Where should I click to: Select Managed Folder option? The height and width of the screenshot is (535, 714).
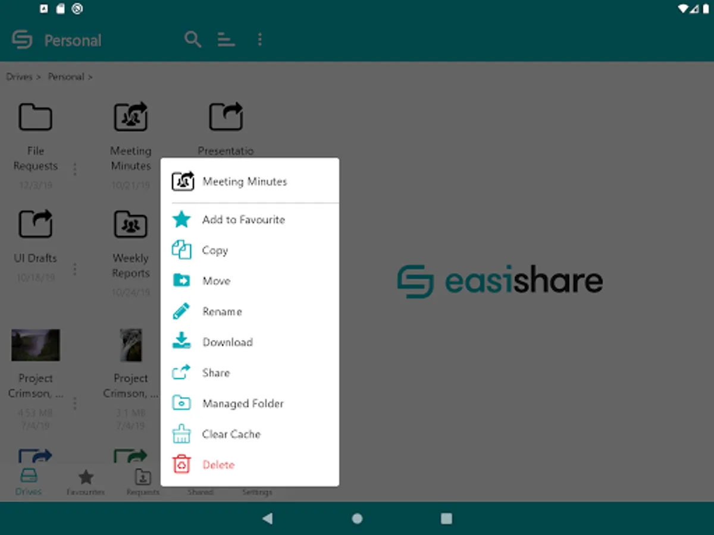click(250, 403)
